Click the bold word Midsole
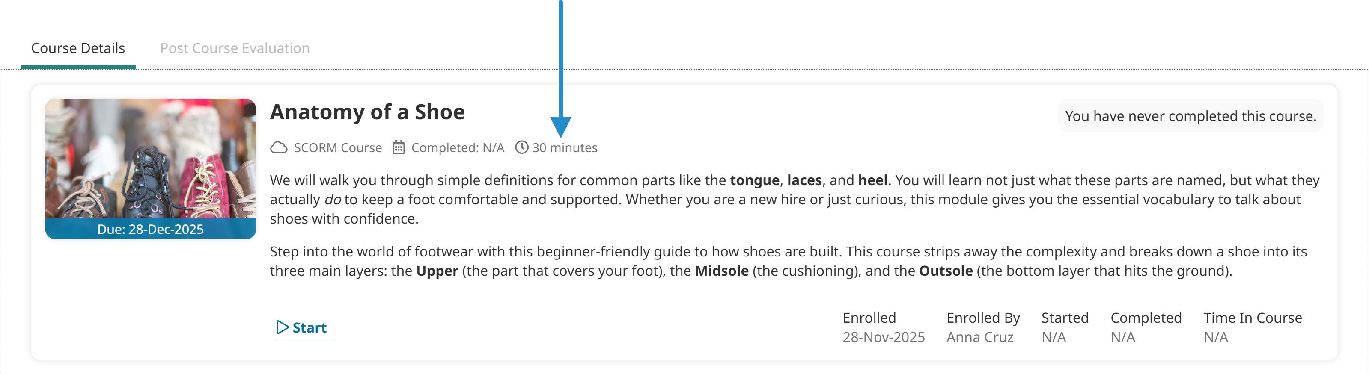This screenshot has width=1369, height=374. [722, 271]
